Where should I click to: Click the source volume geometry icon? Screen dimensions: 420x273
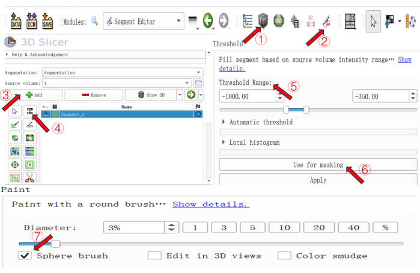click(198, 83)
